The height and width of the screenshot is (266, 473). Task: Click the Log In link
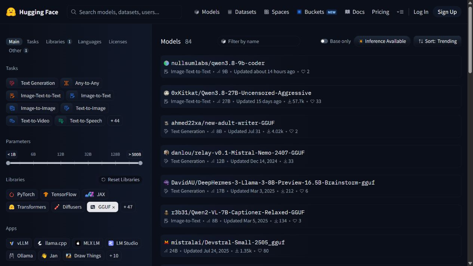pos(421,12)
